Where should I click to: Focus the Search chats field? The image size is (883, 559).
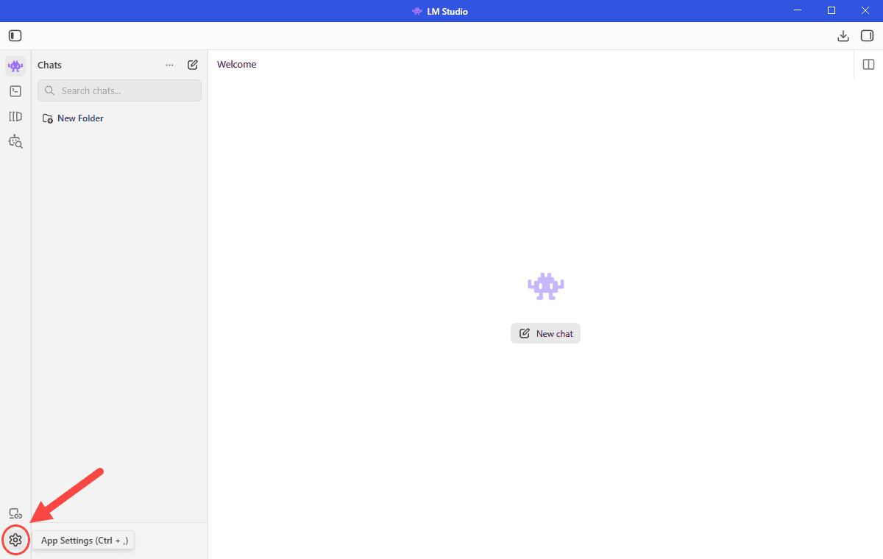coord(119,90)
